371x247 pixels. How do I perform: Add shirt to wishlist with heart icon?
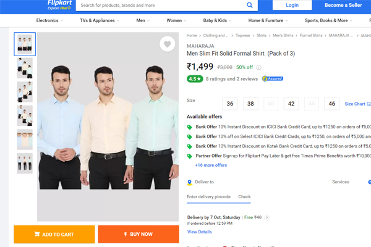pyautogui.click(x=167, y=44)
